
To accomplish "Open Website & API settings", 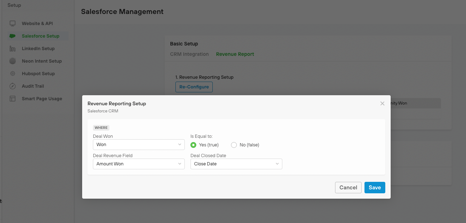I will (x=37, y=24).
